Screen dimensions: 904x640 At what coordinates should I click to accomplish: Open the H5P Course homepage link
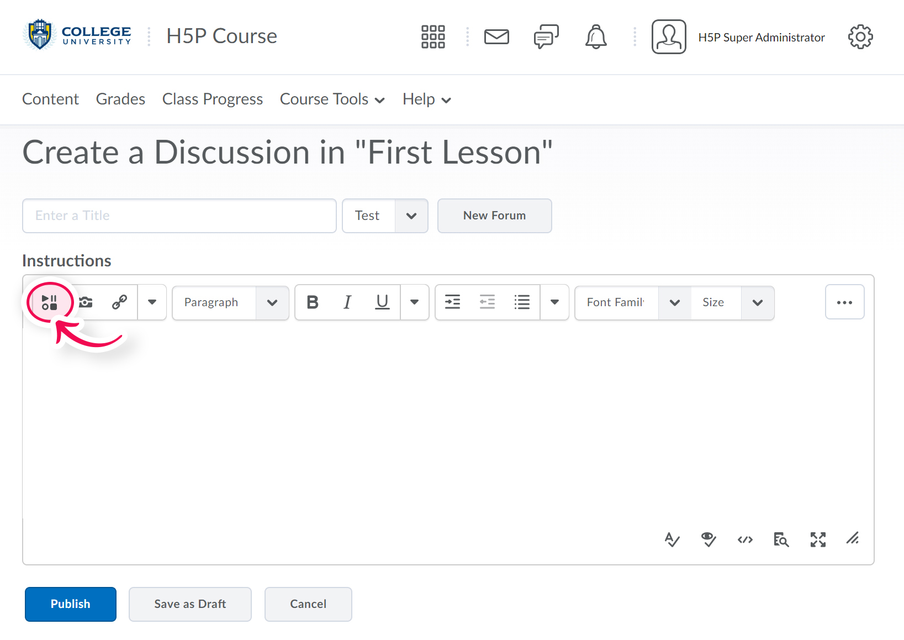coord(221,36)
